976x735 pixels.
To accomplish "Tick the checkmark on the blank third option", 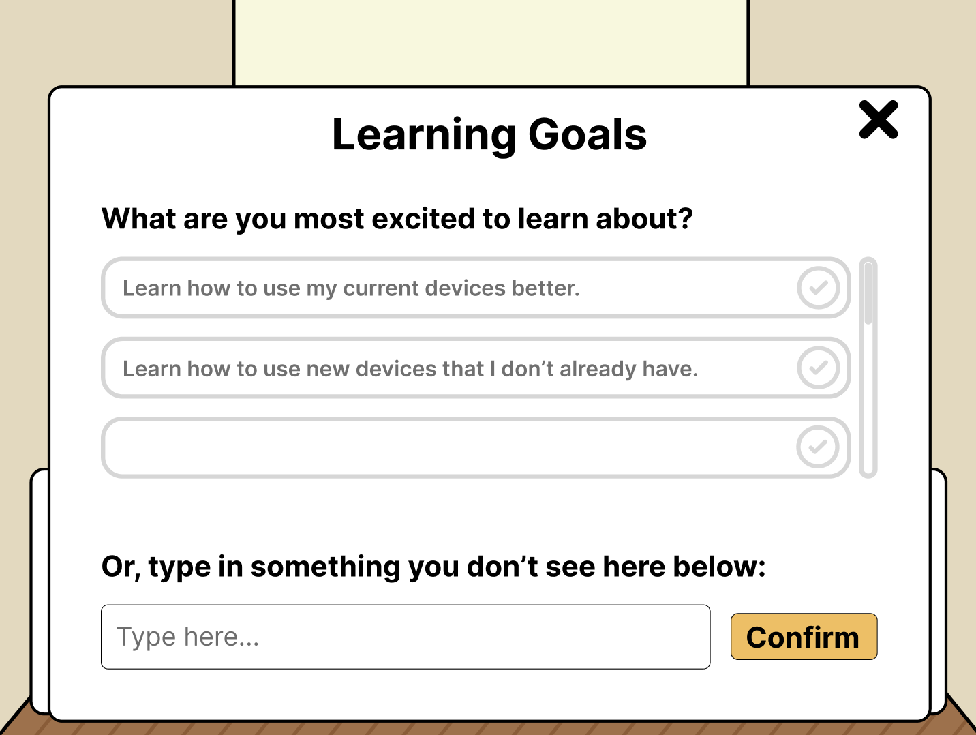I will pos(818,447).
